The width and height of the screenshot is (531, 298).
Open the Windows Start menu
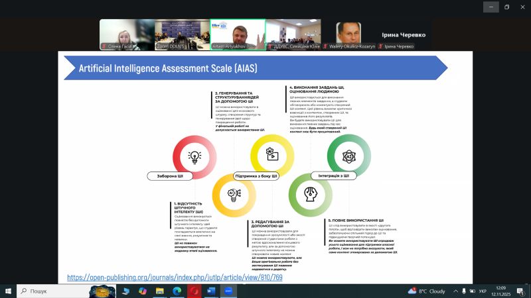tap(9, 291)
